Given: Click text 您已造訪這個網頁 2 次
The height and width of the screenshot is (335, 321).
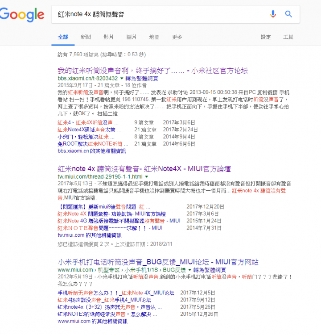Looking at the screenshot, I should point(84,244).
